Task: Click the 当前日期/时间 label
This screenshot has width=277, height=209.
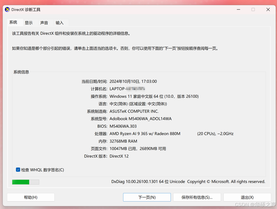Action: 94,81
